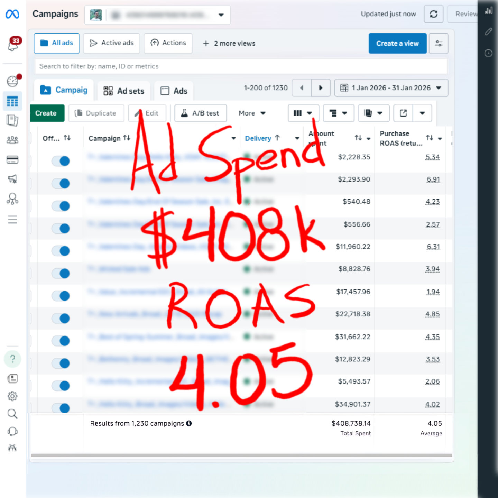Click the Create a view button

[x=398, y=43]
